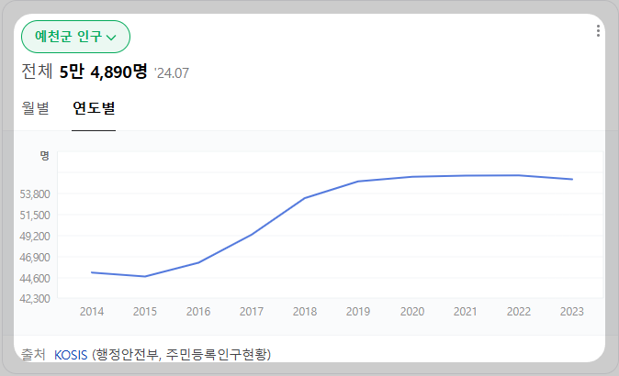Screen dimensions: 619x376
Task: Switch to the 월별 tab
Action: [x=35, y=108]
